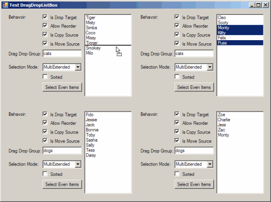Enable Sorted checkbox beside the Tiger list
The height and width of the screenshot is (202, 271).
click(x=45, y=77)
